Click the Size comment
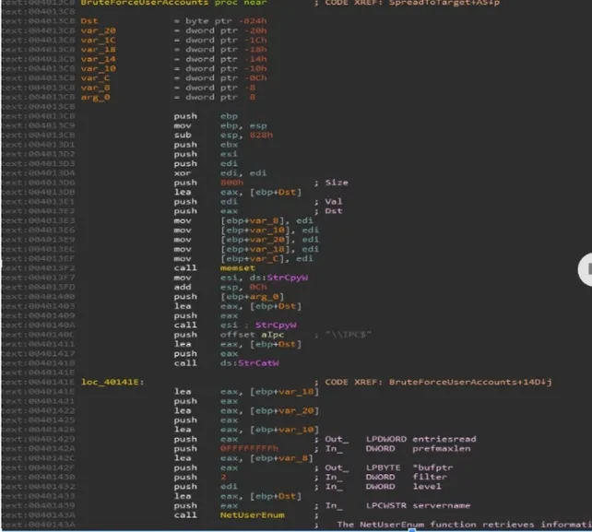The height and width of the screenshot is (532, 592). (337, 183)
